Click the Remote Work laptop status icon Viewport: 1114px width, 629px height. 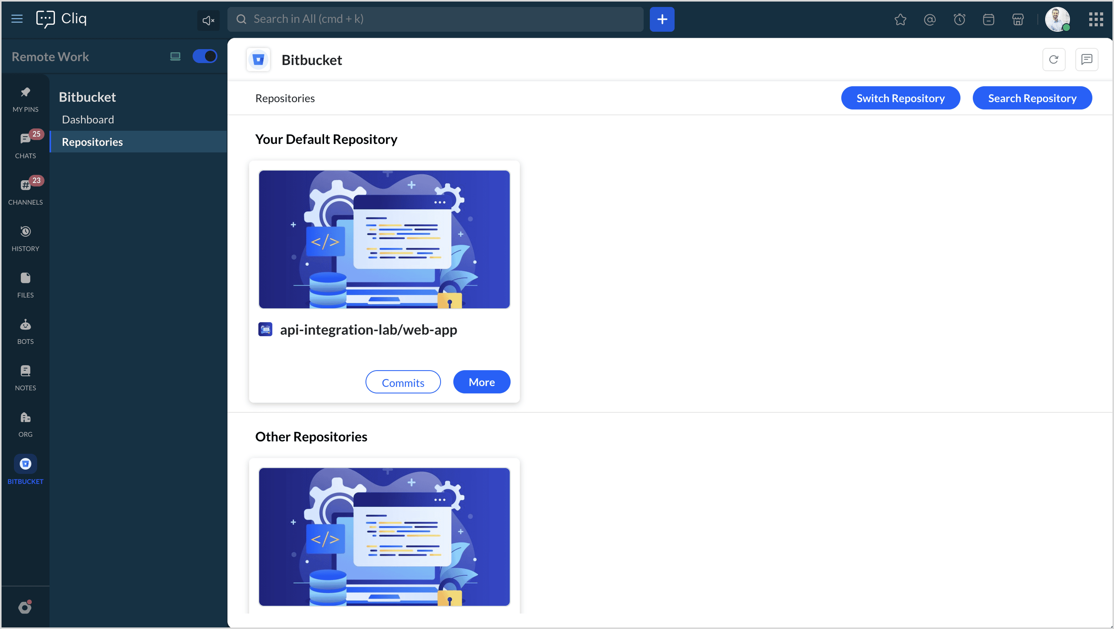pyautogui.click(x=175, y=56)
